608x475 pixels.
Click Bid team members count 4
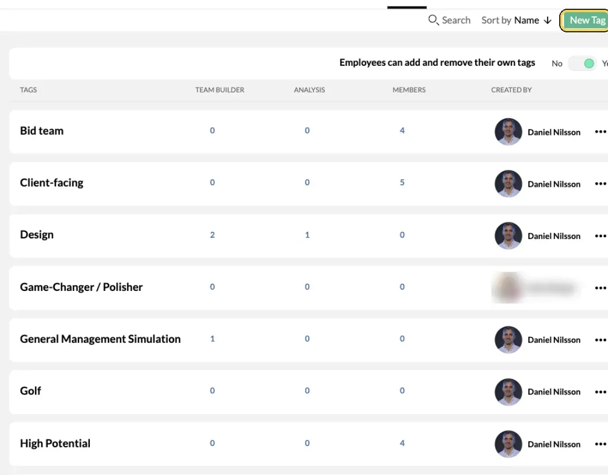click(x=402, y=130)
